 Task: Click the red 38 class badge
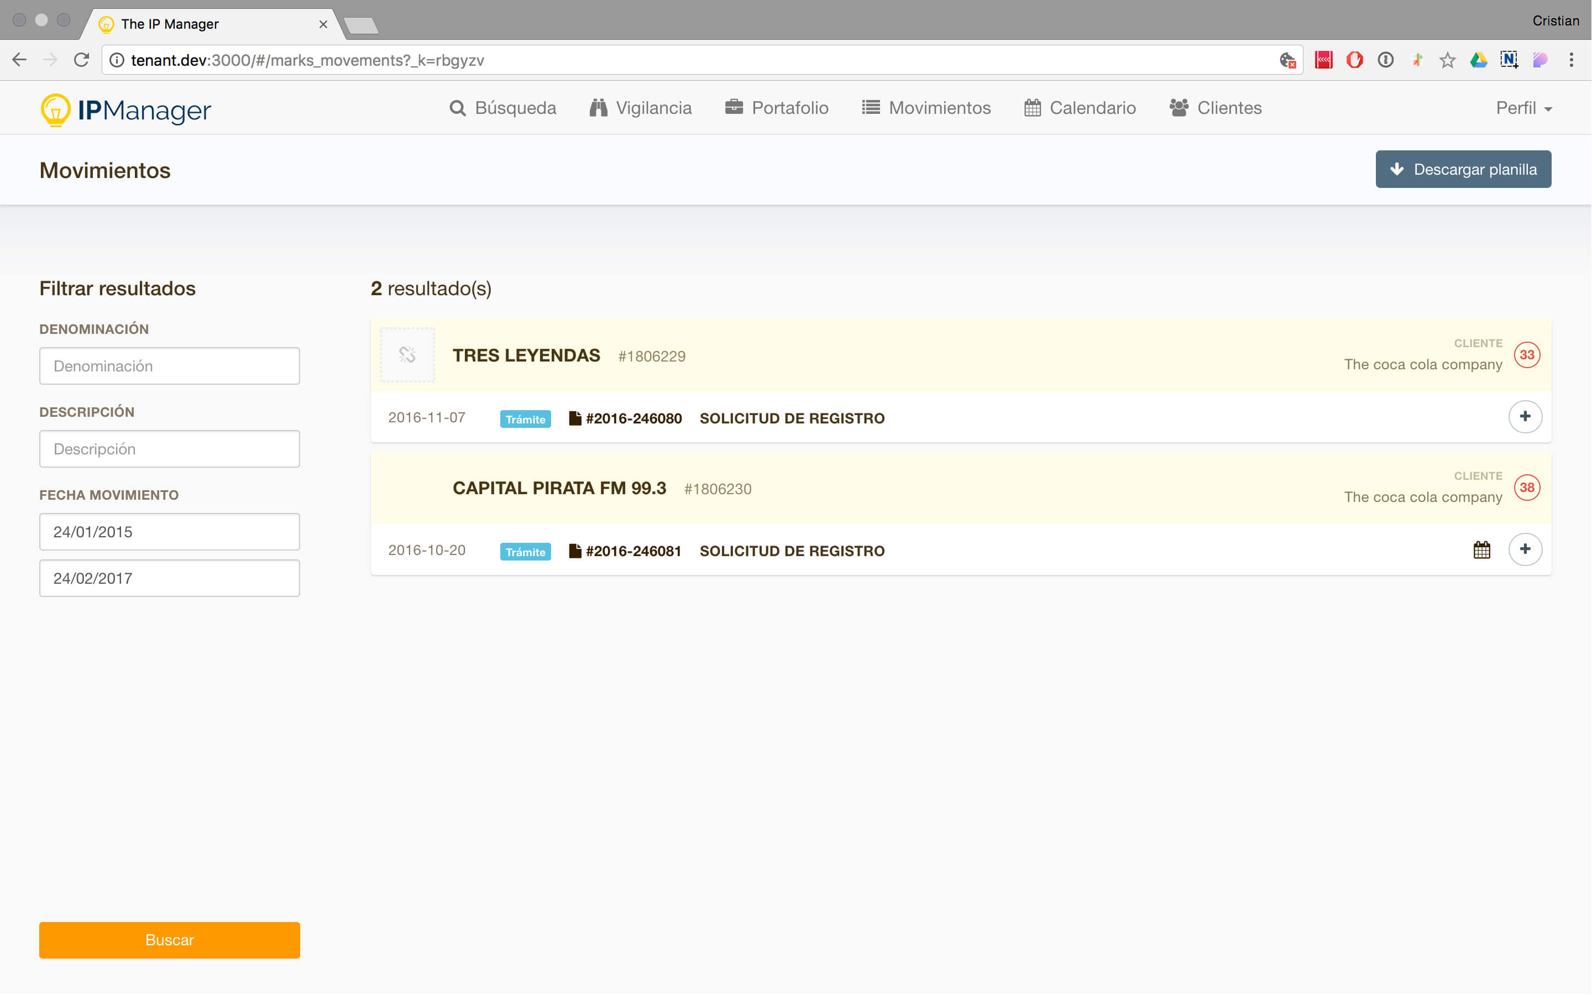[x=1526, y=488]
